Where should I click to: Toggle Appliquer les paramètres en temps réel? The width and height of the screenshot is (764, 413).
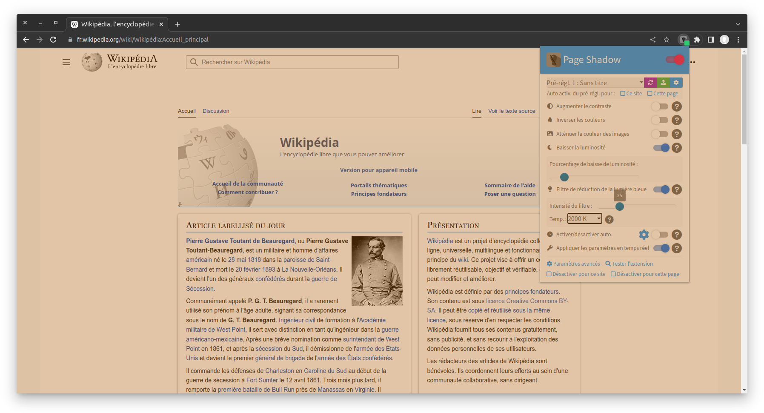point(661,248)
